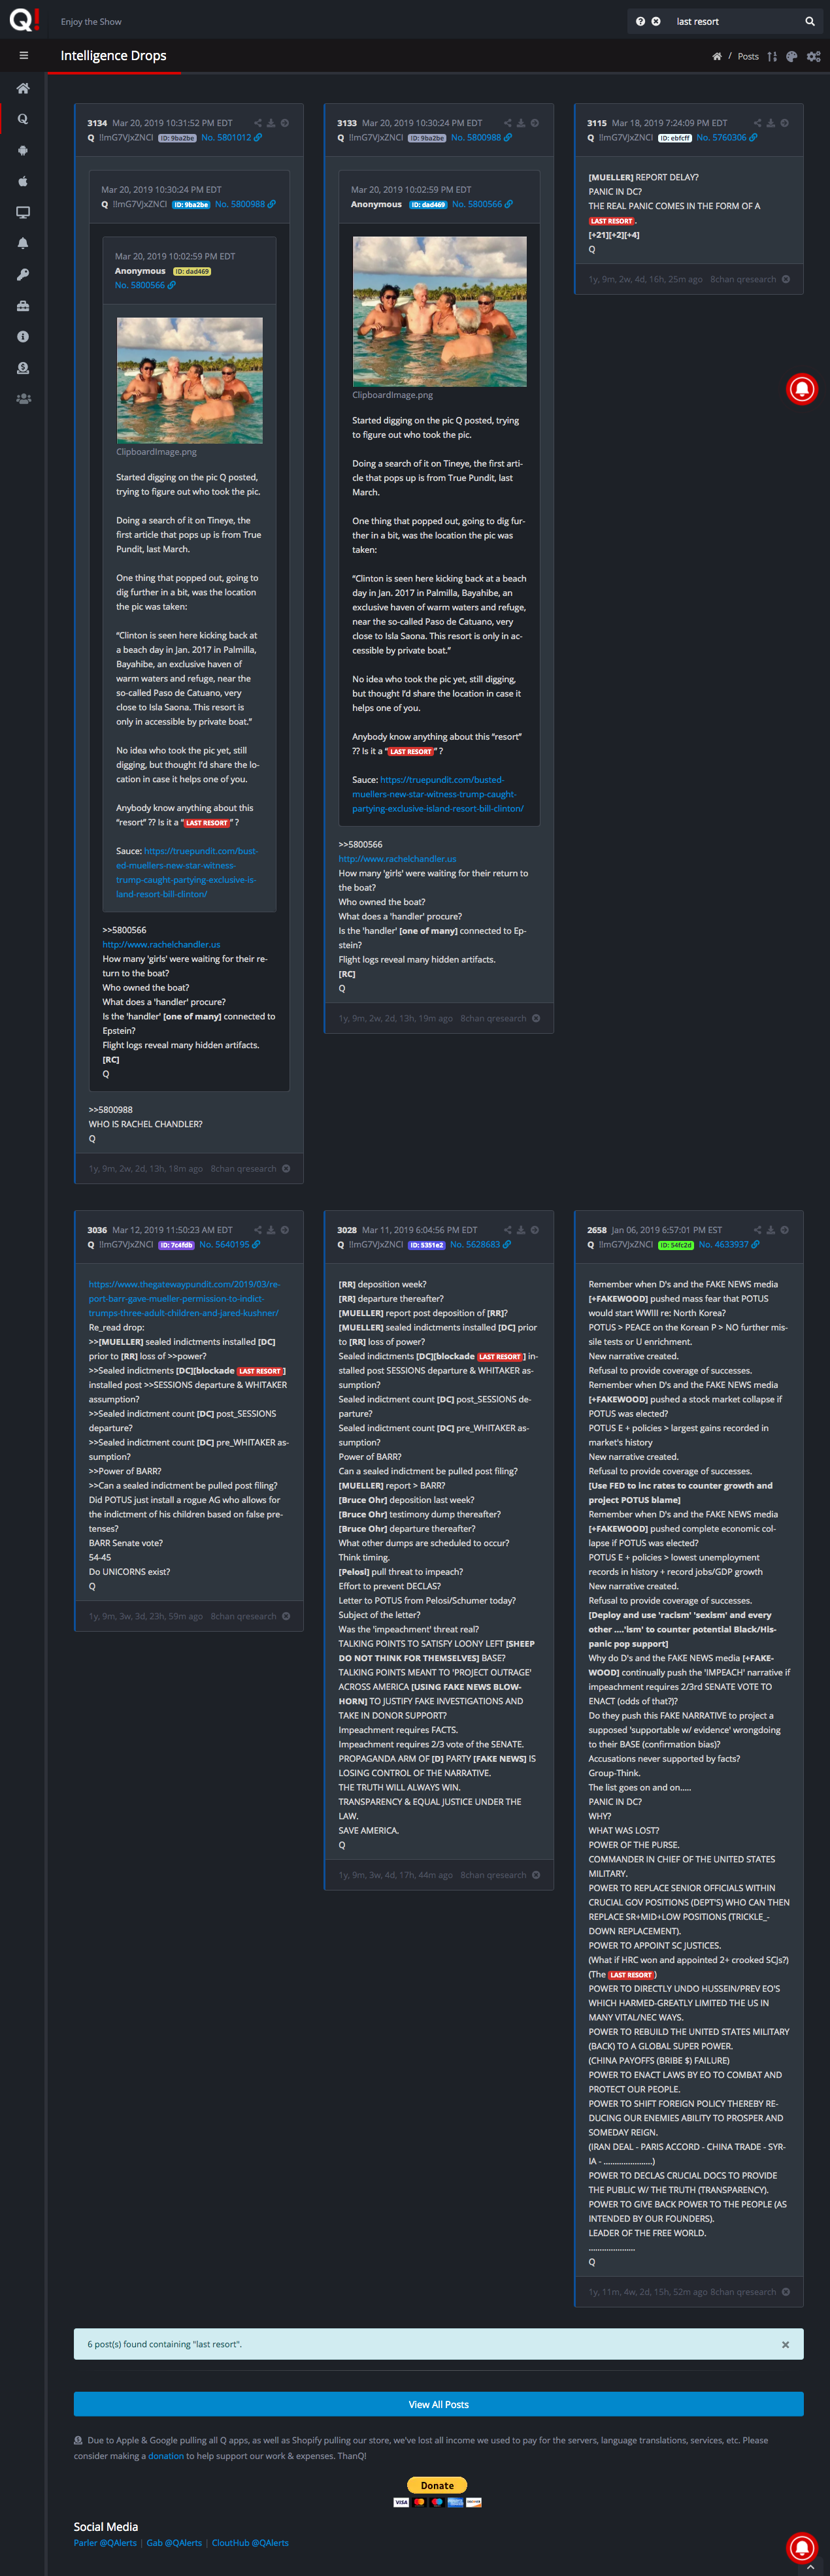Click the Intelligence Drops page title
Viewport: 830px width, 2576px height.
[x=113, y=56]
